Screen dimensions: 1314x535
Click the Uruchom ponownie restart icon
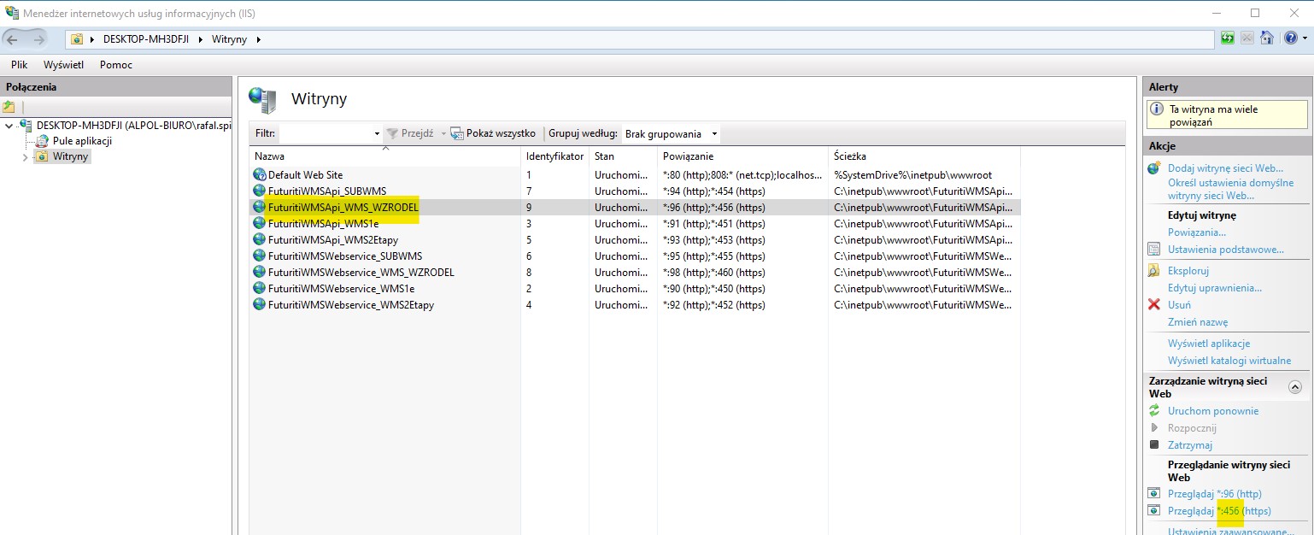pos(1154,411)
